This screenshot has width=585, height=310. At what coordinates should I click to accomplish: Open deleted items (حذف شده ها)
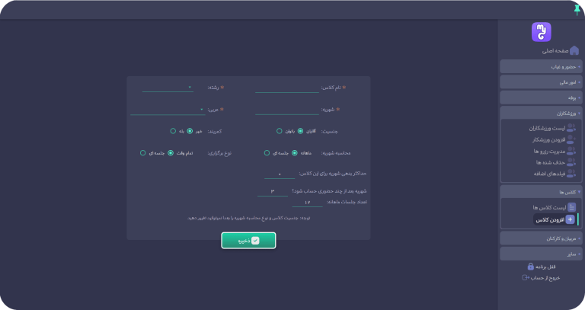click(x=556, y=162)
